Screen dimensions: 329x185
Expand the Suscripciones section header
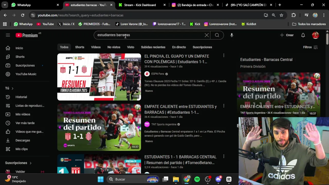coord(18,163)
